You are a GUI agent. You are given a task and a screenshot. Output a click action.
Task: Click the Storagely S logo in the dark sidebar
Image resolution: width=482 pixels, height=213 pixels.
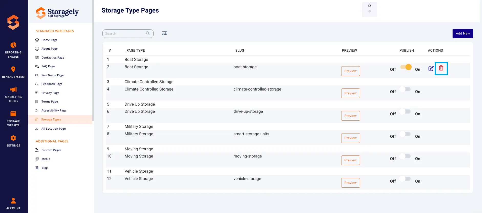(x=13, y=22)
